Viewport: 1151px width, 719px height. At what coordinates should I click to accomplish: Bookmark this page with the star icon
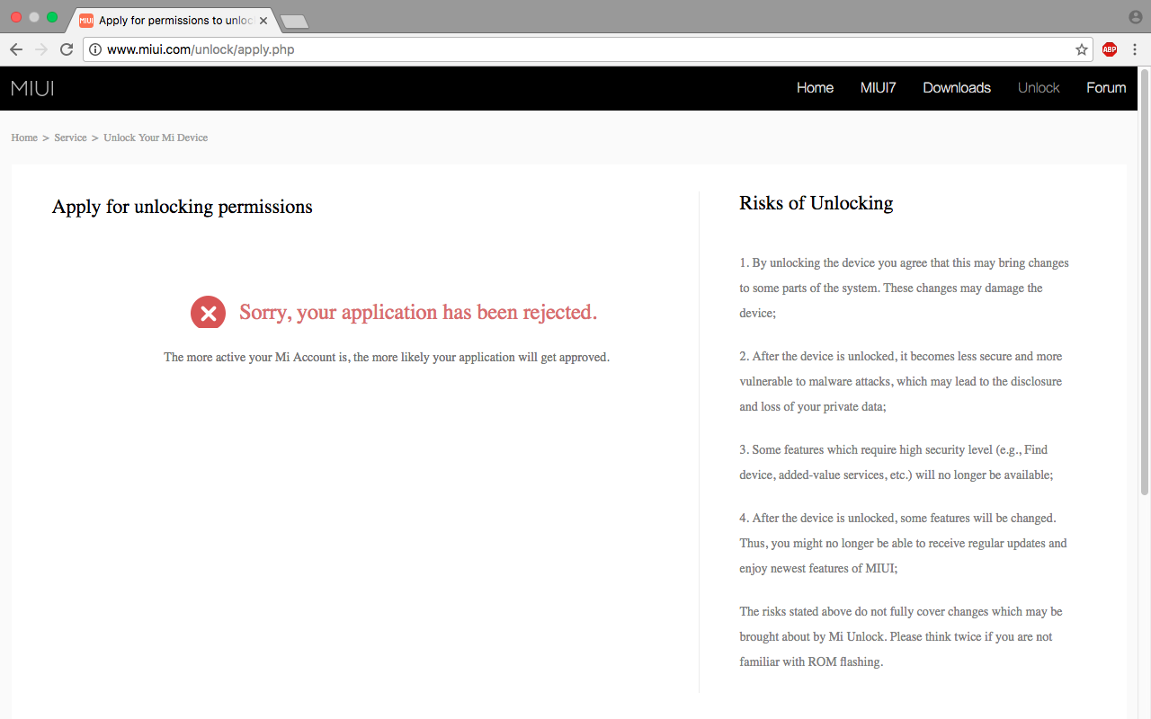click(x=1082, y=49)
